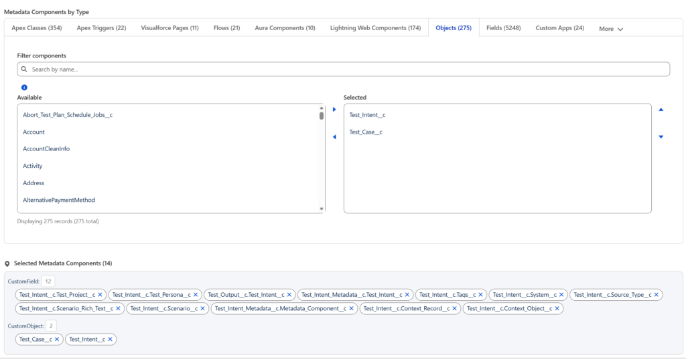
Task: Switch to the Apex Classes tab
Action: pos(37,28)
